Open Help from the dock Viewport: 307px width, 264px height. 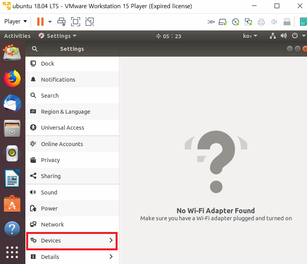pos(12,228)
